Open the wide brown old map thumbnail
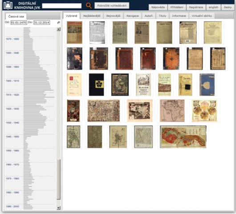The image size is (236, 214). 104,111
